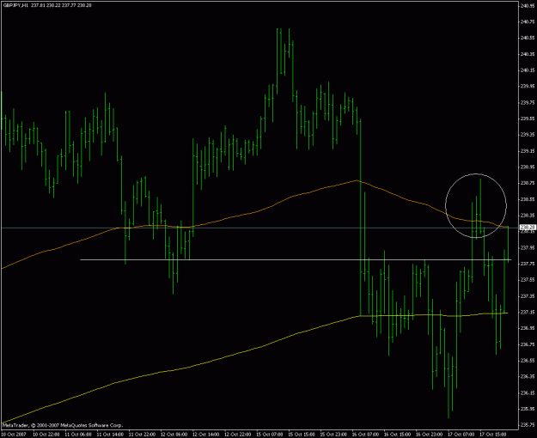
Task: Click the 240.15 price scale label
Action: pos(528,70)
